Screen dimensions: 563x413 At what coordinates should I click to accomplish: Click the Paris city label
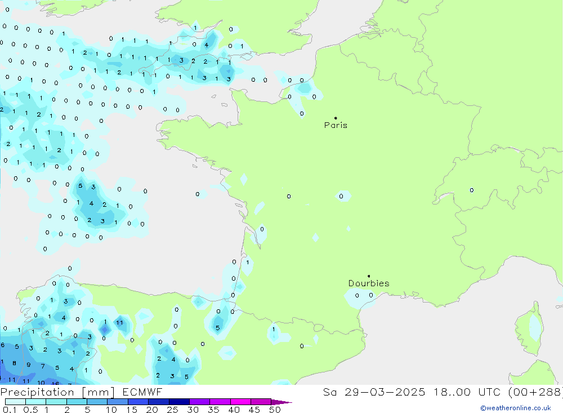(336, 125)
